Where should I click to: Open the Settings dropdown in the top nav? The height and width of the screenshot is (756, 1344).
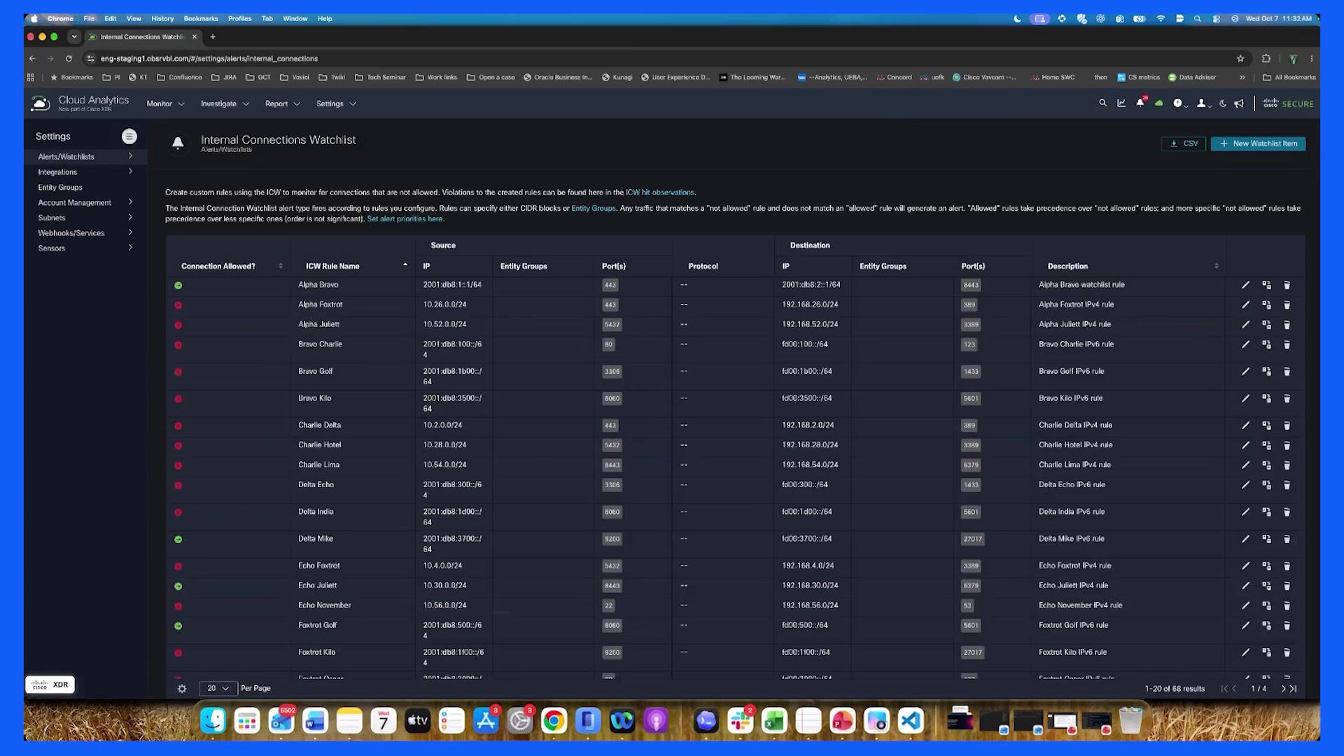tap(336, 104)
